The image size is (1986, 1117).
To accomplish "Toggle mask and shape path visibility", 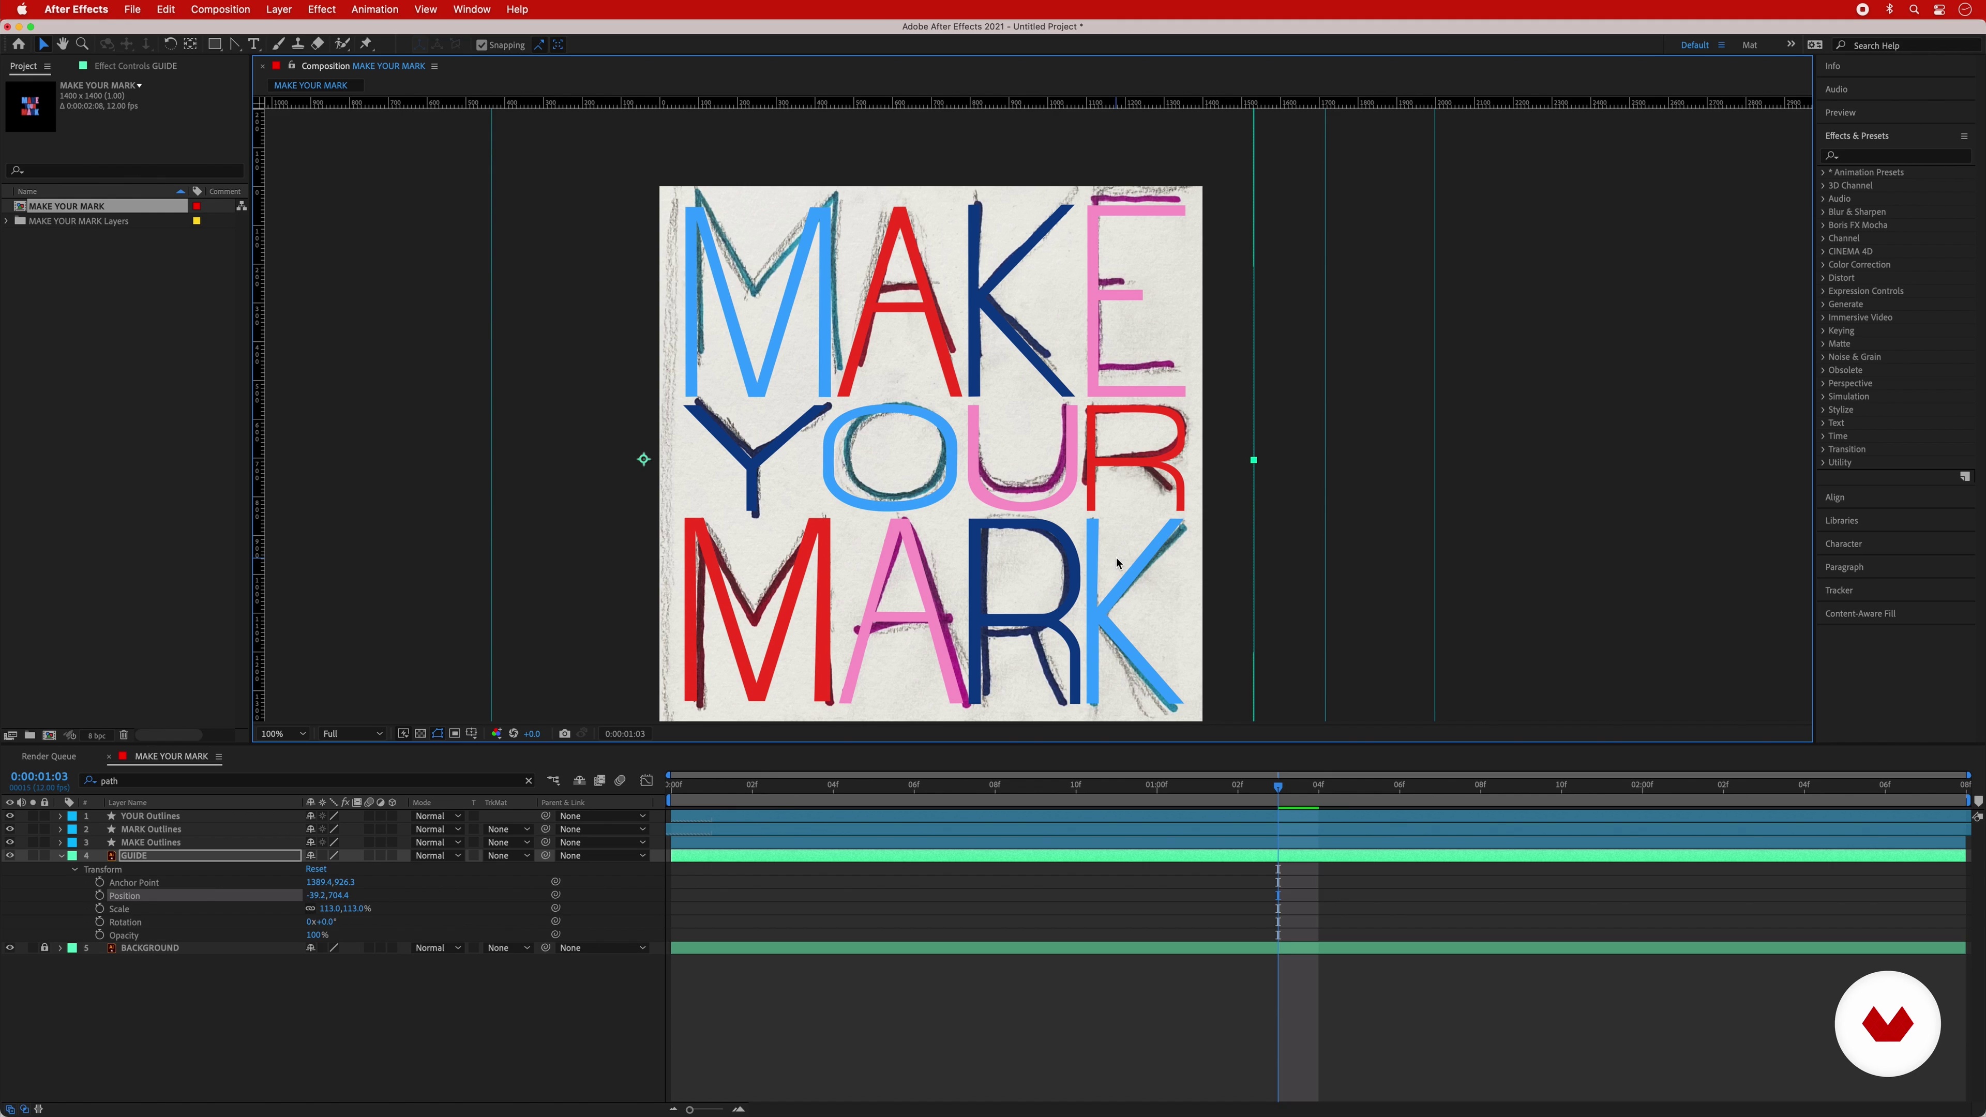I will (438, 734).
